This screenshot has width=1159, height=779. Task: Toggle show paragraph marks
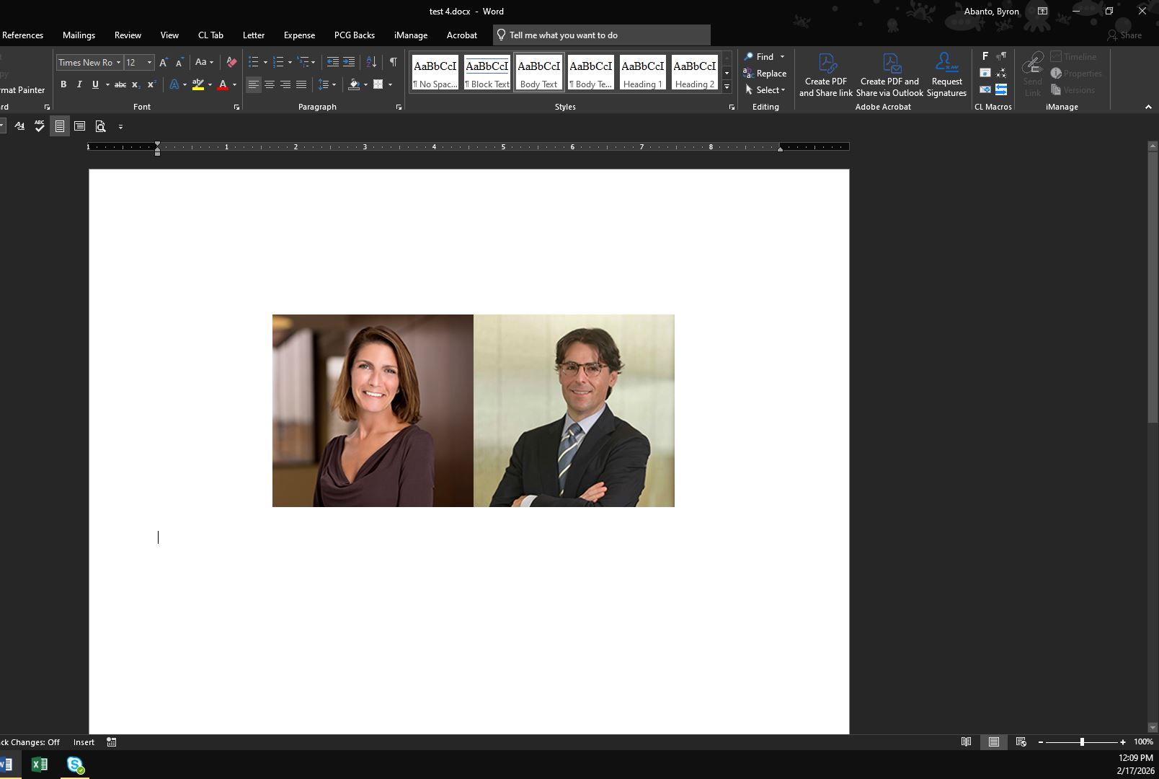tap(394, 62)
